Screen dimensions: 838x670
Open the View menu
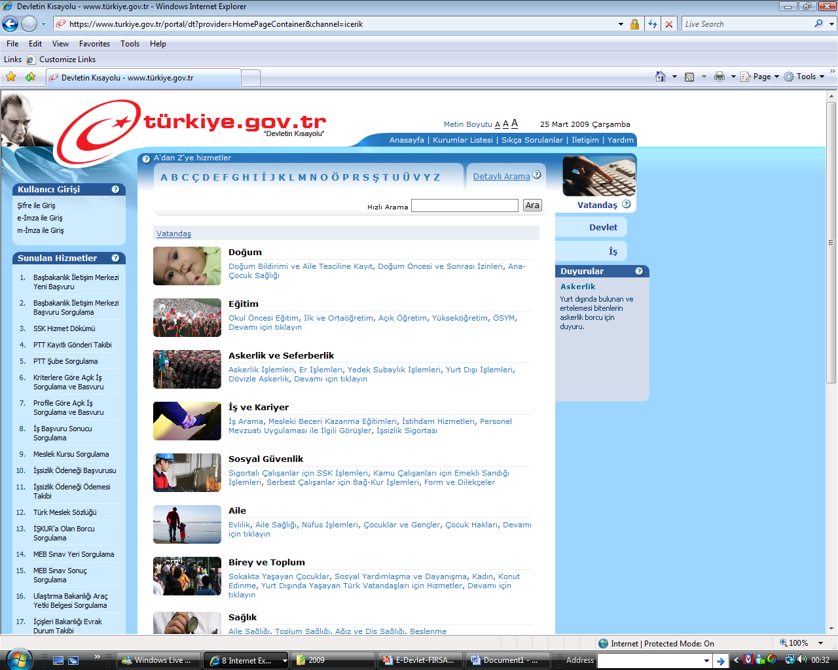pos(60,44)
